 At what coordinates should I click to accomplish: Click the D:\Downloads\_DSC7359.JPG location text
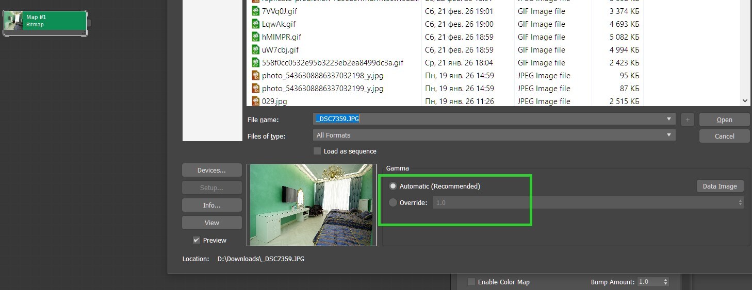pos(261,259)
